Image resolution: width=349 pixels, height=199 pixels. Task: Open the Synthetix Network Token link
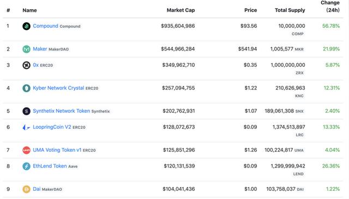pyautogui.click(x=62, y=111)
